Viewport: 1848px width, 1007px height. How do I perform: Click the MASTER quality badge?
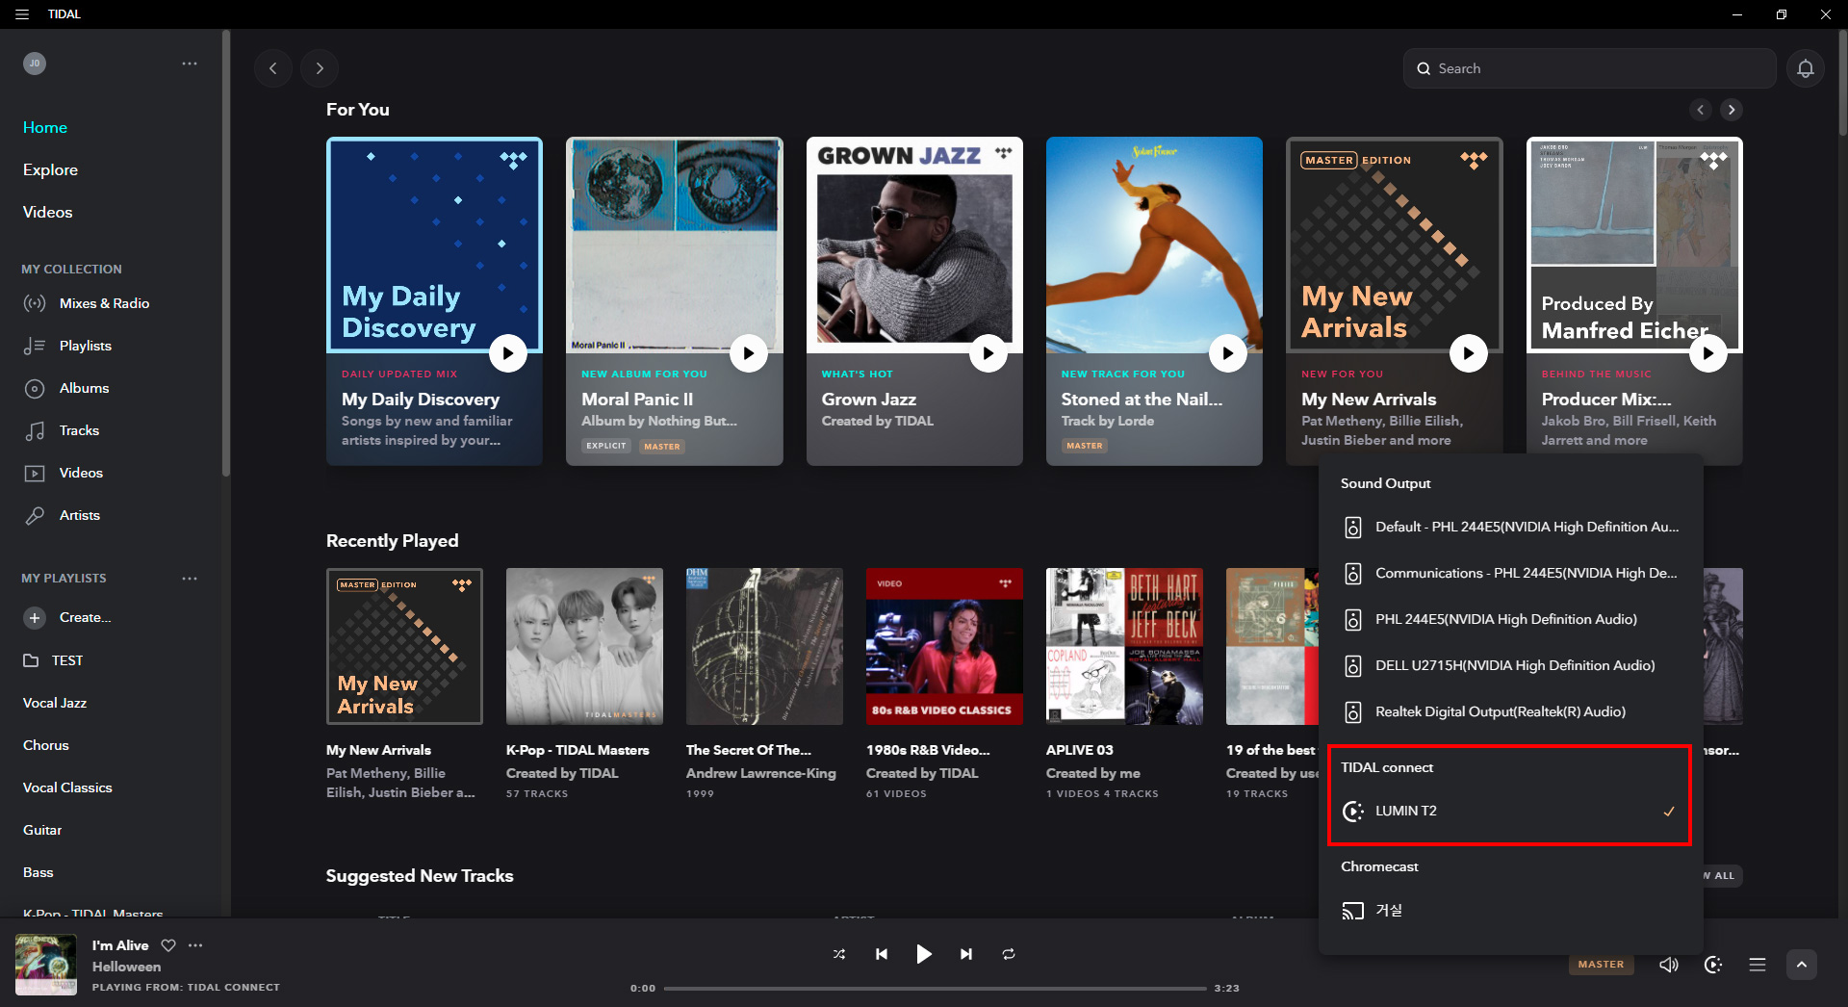click(x=1601, y=965)
